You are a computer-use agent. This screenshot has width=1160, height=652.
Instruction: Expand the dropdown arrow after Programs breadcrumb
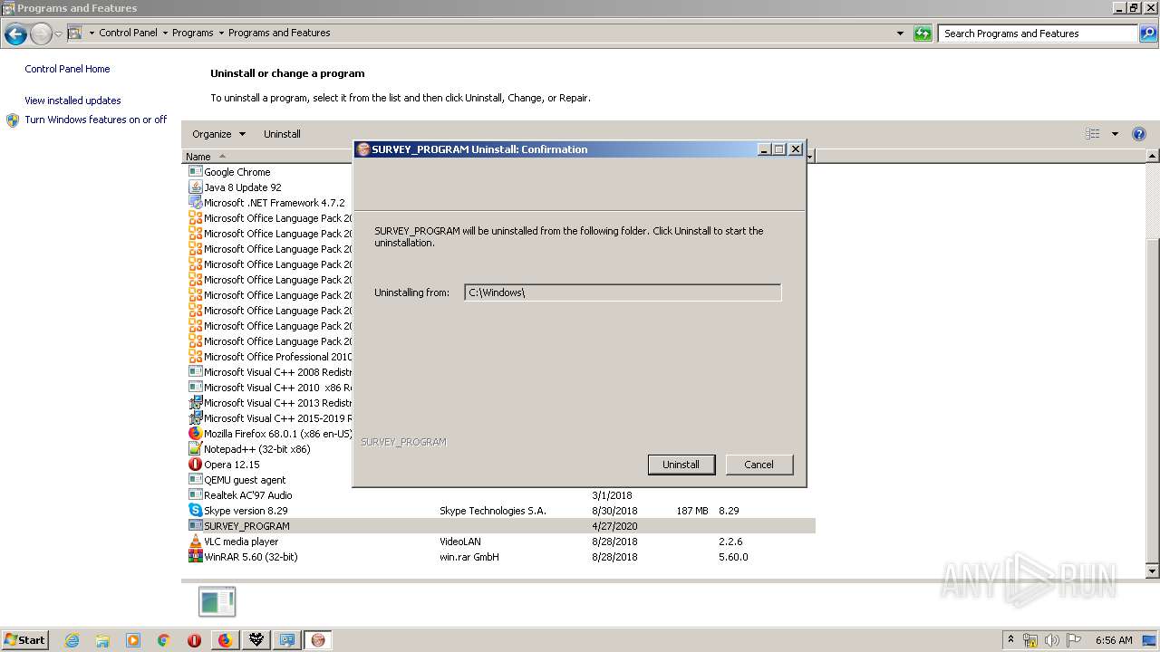click(x=221, y=33)
